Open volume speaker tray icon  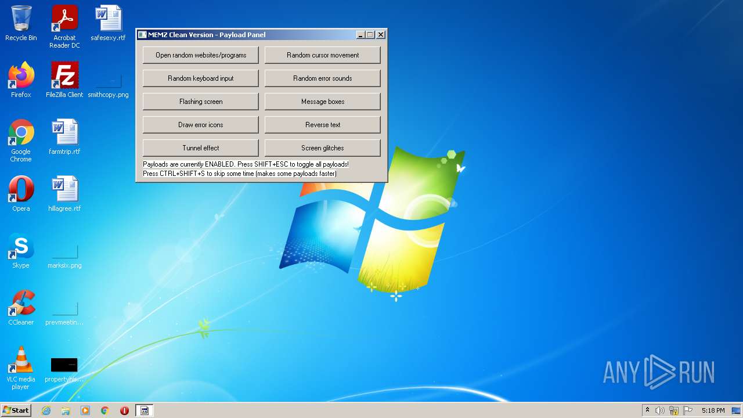click(660, 410)
